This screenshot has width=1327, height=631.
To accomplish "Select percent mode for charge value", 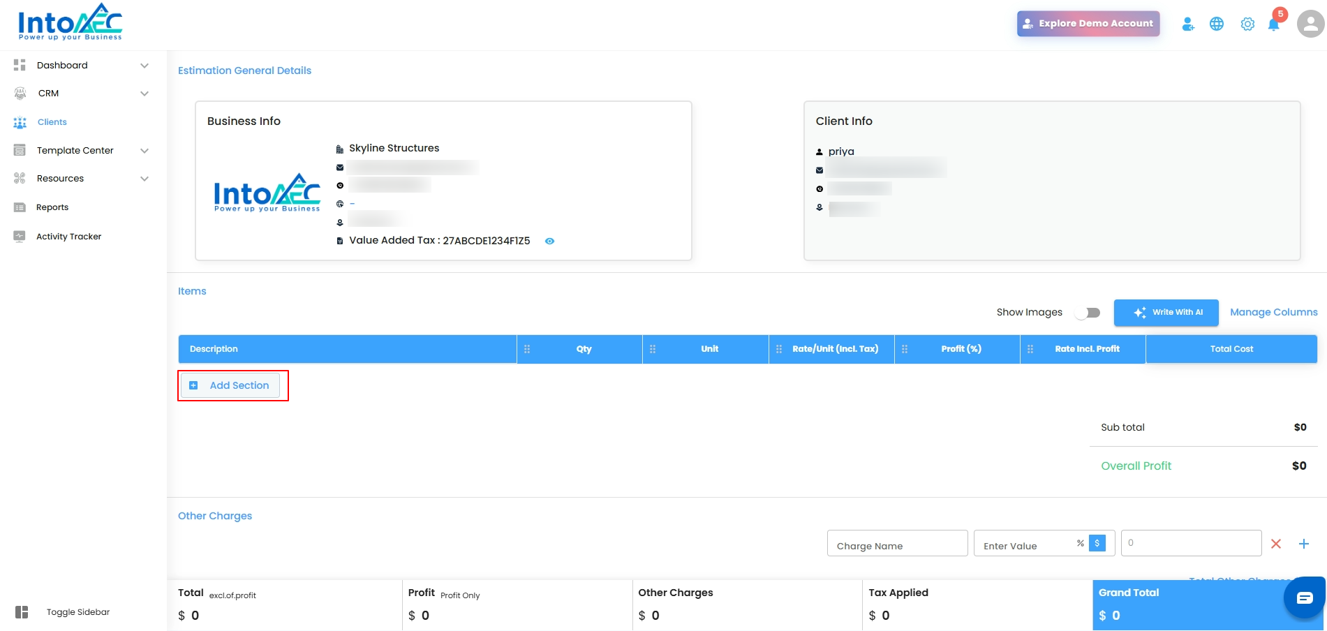I will (1081, 543).
